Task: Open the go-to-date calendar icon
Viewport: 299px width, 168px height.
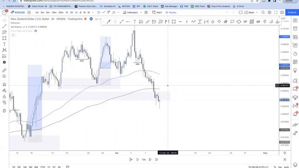Action: coord(67,167)
